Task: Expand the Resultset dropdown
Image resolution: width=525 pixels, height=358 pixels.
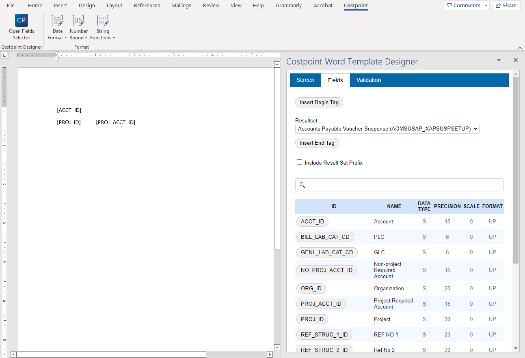Action: tap(387, 129)
